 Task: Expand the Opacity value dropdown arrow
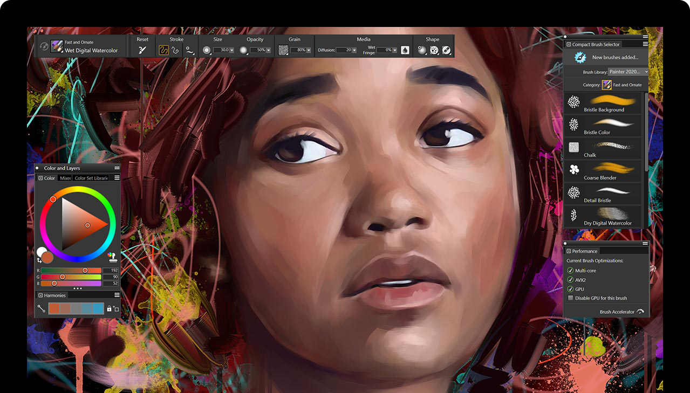pos(269,50)
